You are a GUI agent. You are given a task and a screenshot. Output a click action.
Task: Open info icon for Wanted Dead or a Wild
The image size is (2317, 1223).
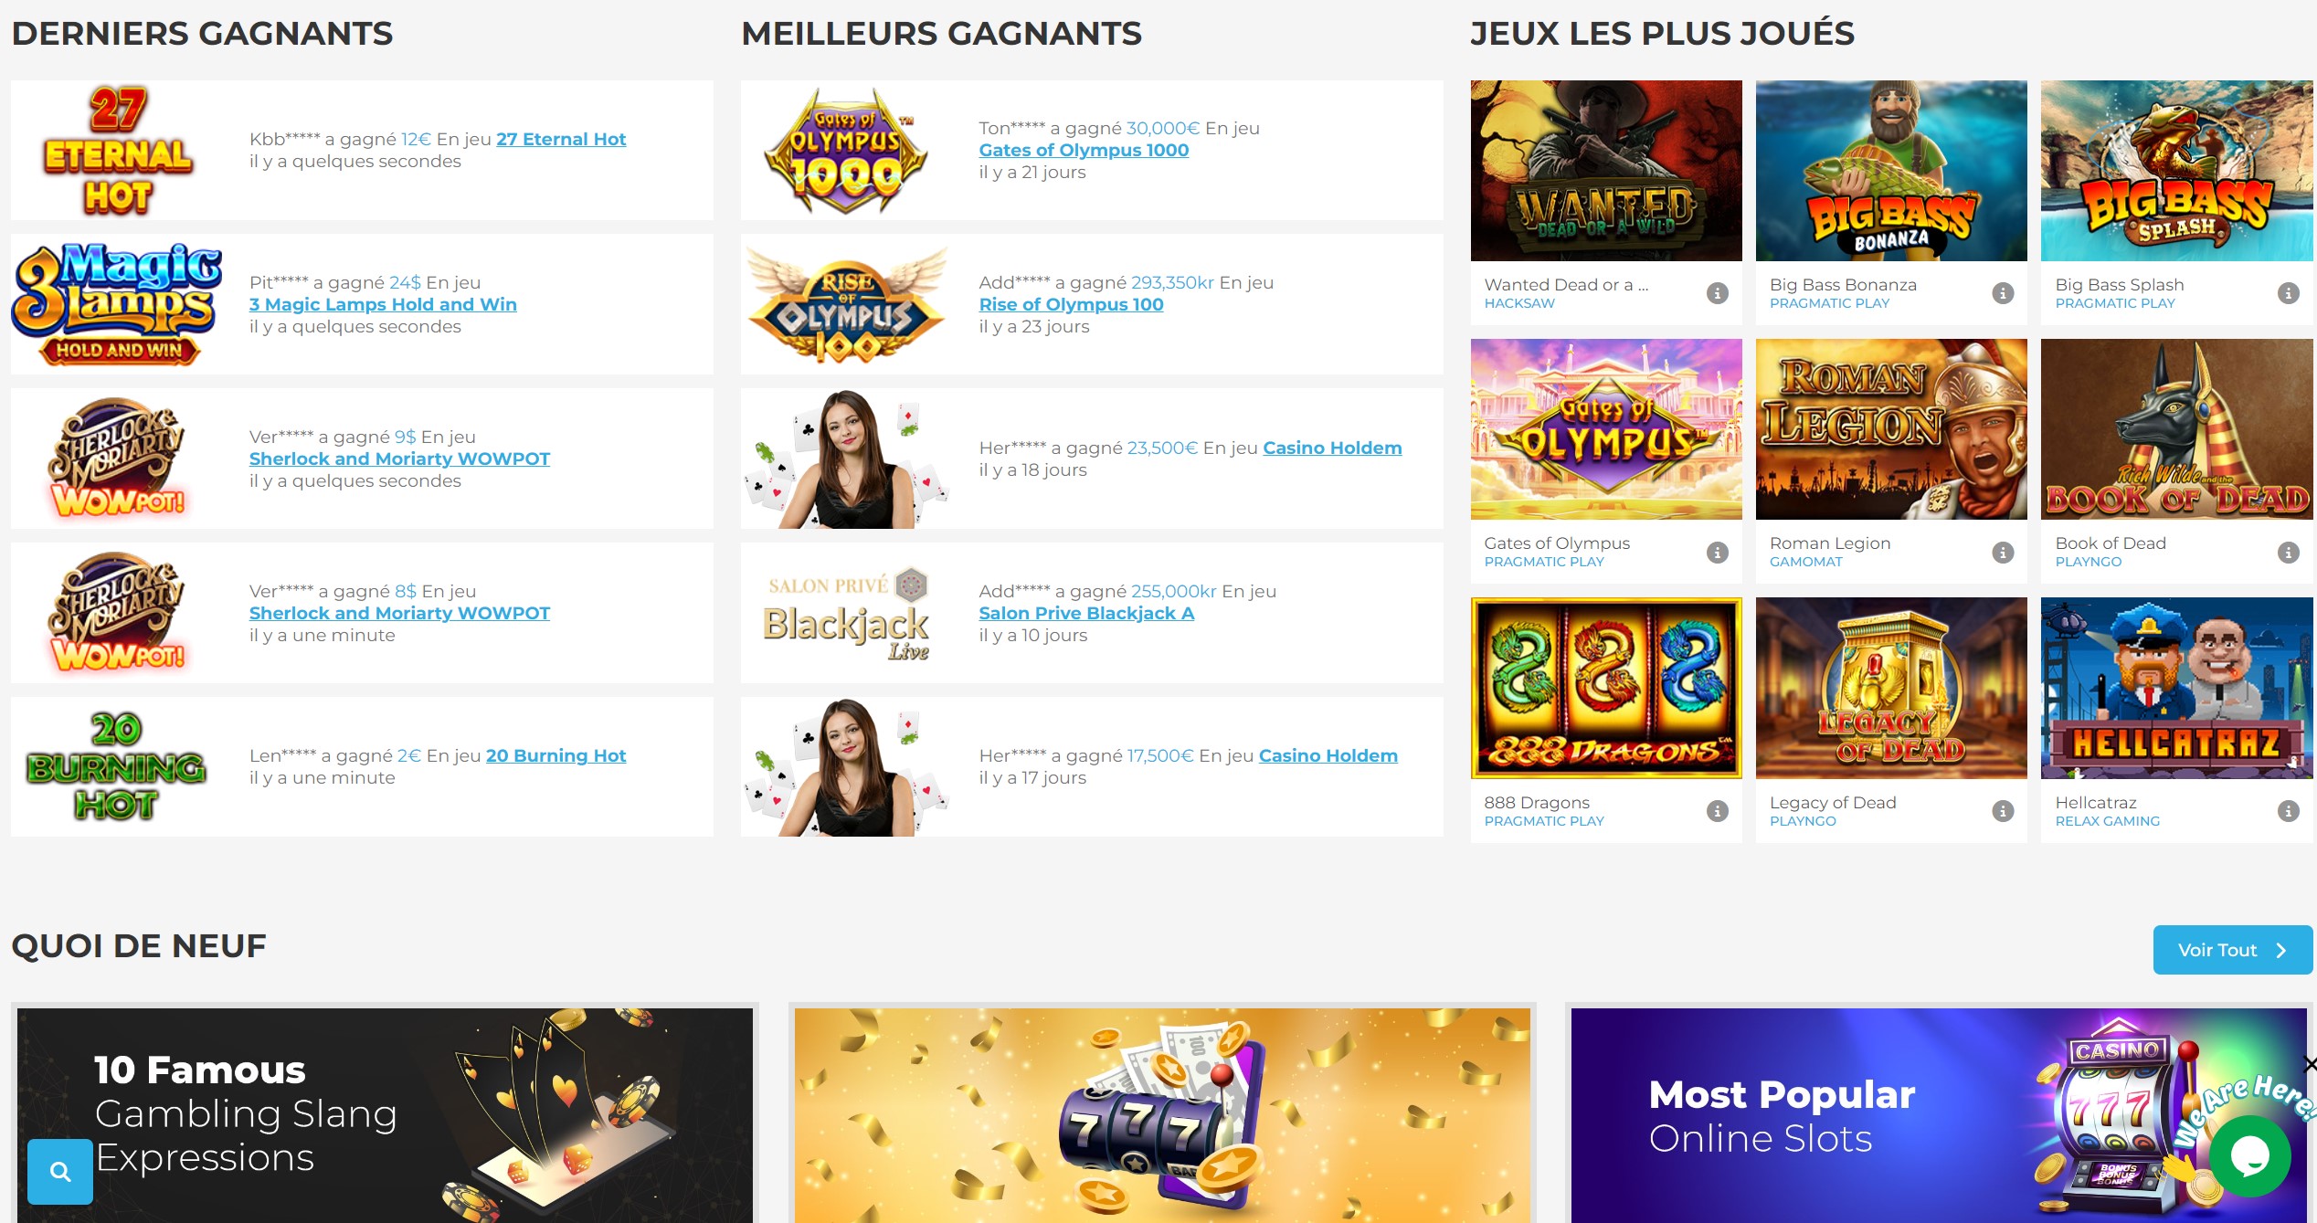[1718, 293]
